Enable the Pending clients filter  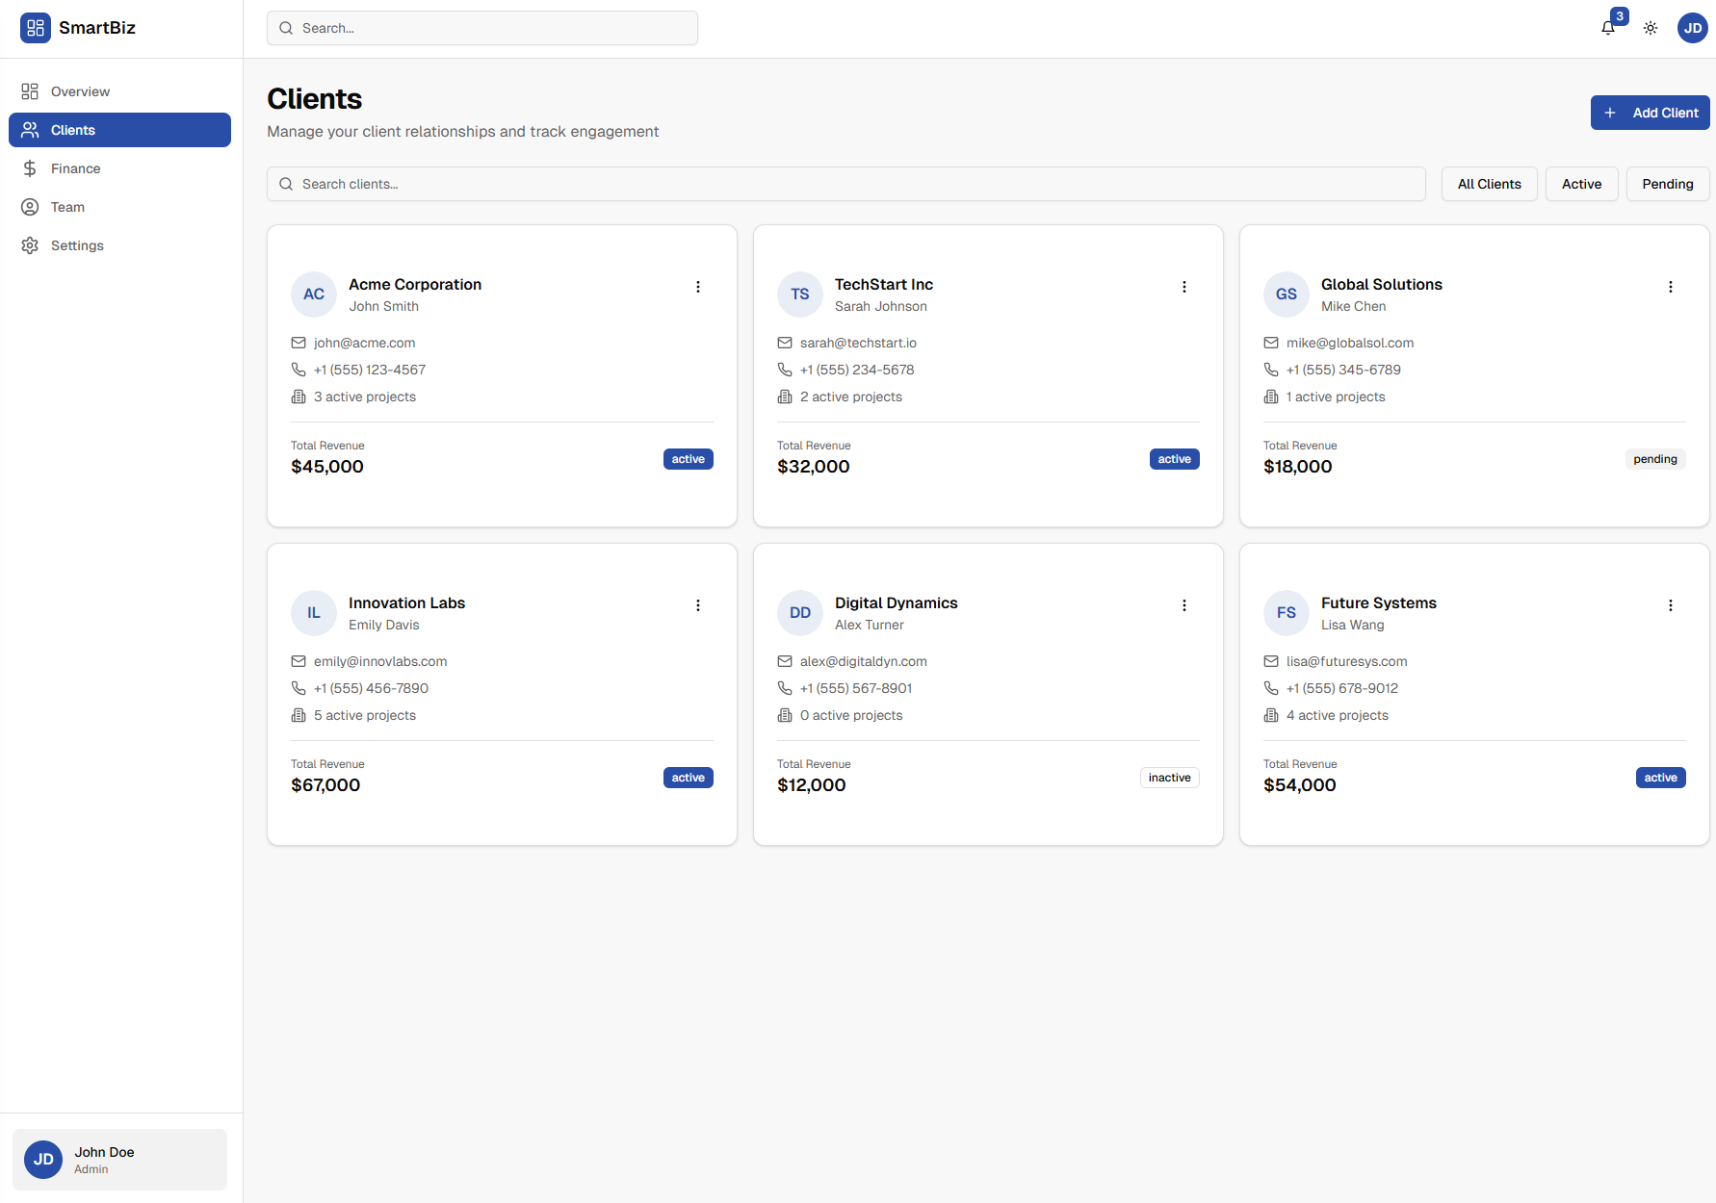[x=1667, y=183]
